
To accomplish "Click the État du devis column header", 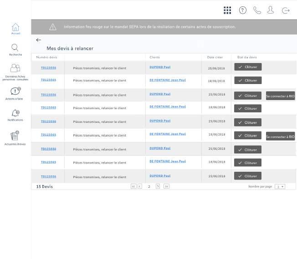I will click(247, 57).
